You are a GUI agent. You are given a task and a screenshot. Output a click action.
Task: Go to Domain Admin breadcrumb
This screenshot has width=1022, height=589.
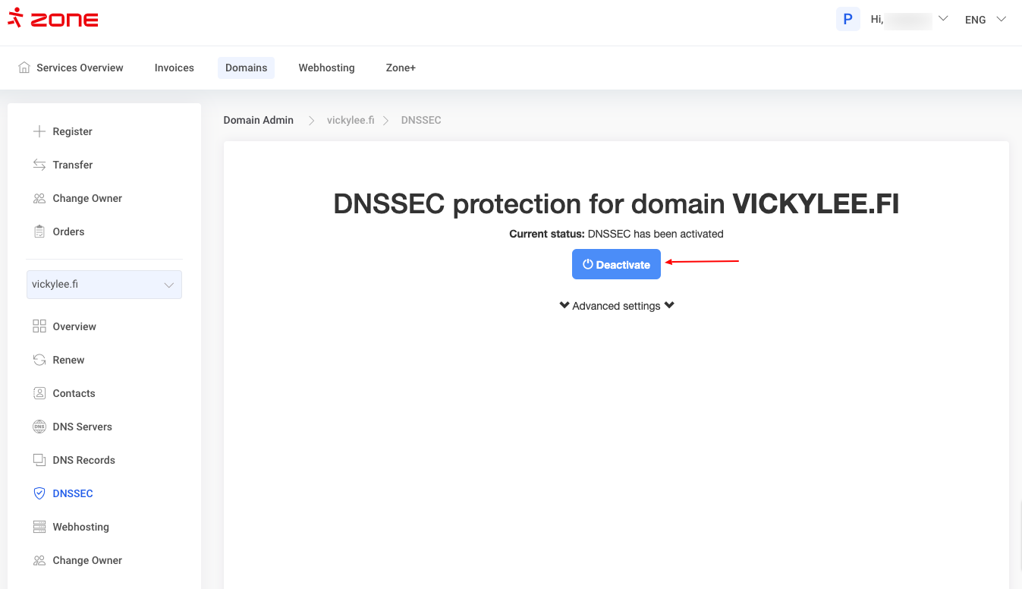click(258, 120)
